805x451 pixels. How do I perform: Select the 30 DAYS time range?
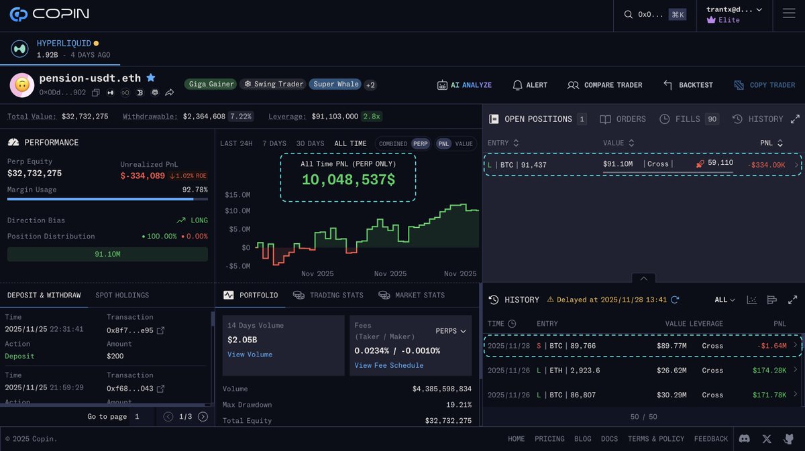pyautogui.click(x=310, y=143)
